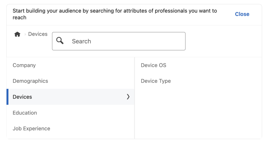Expand the Devices chevron arrow
This screenshot has width=268, height=145.
(x=128, y=97)
